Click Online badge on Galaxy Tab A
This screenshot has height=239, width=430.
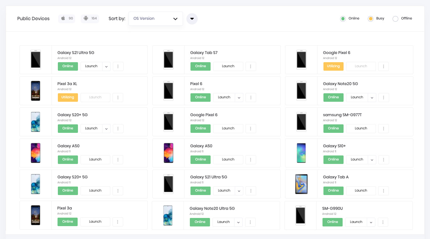pyautogui.click(x=333, y=191)
